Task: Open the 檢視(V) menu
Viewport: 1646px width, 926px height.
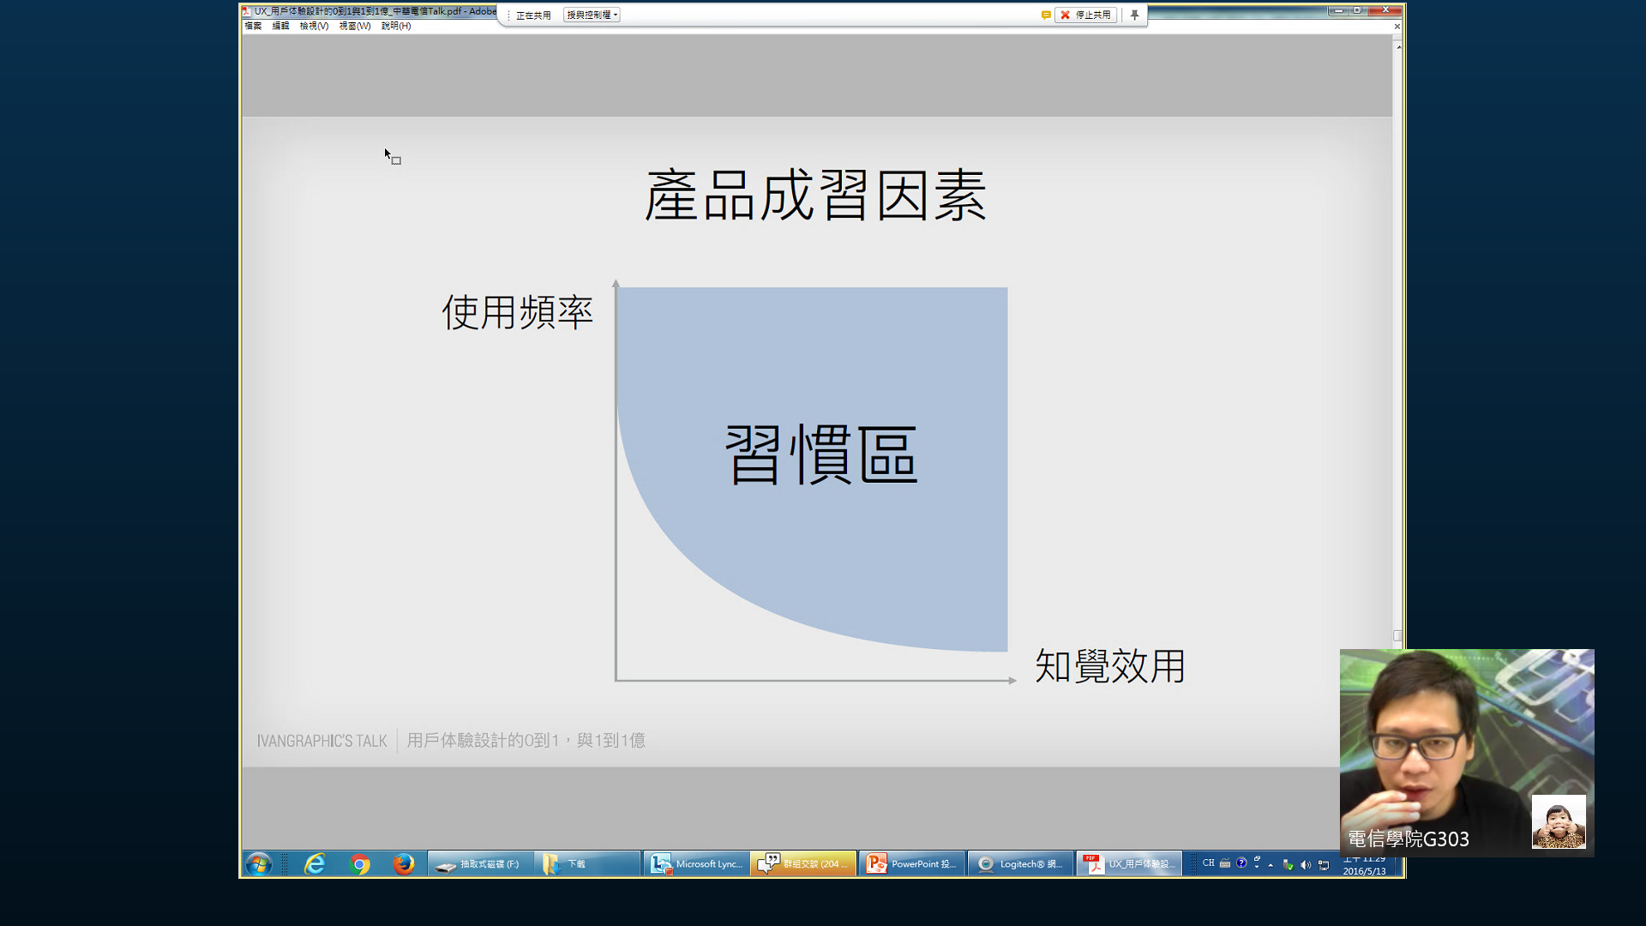Action: [x=314, y=26]
